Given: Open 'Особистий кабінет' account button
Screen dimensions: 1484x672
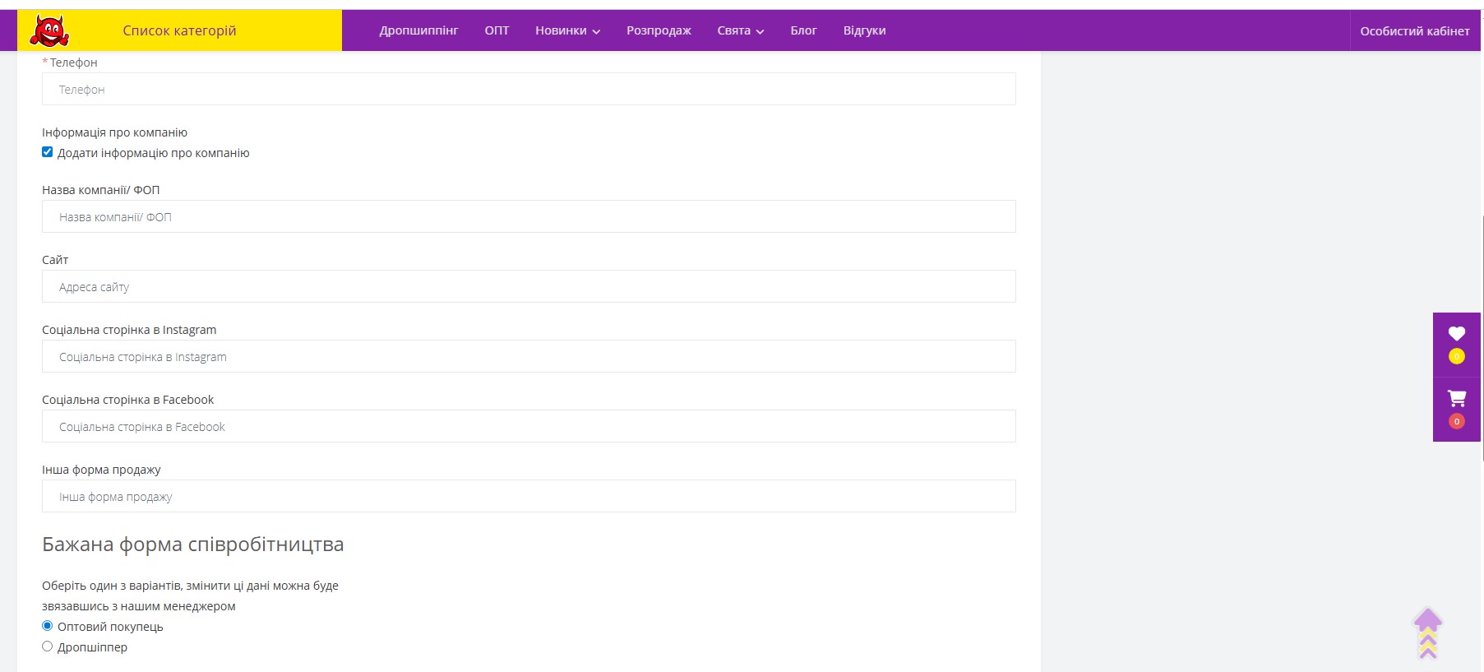Looking at the screenshot, I should pos(1414,31).
